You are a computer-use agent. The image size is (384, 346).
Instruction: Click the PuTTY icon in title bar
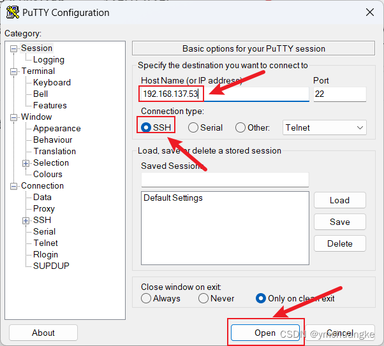(13, 12)
